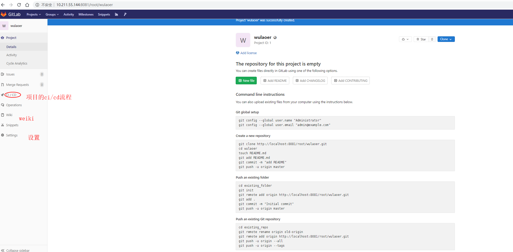Viewport: 513px width, 252px height.
Task: Click the browser home icon
Action: pyautogui.click(x=27, y=5)
